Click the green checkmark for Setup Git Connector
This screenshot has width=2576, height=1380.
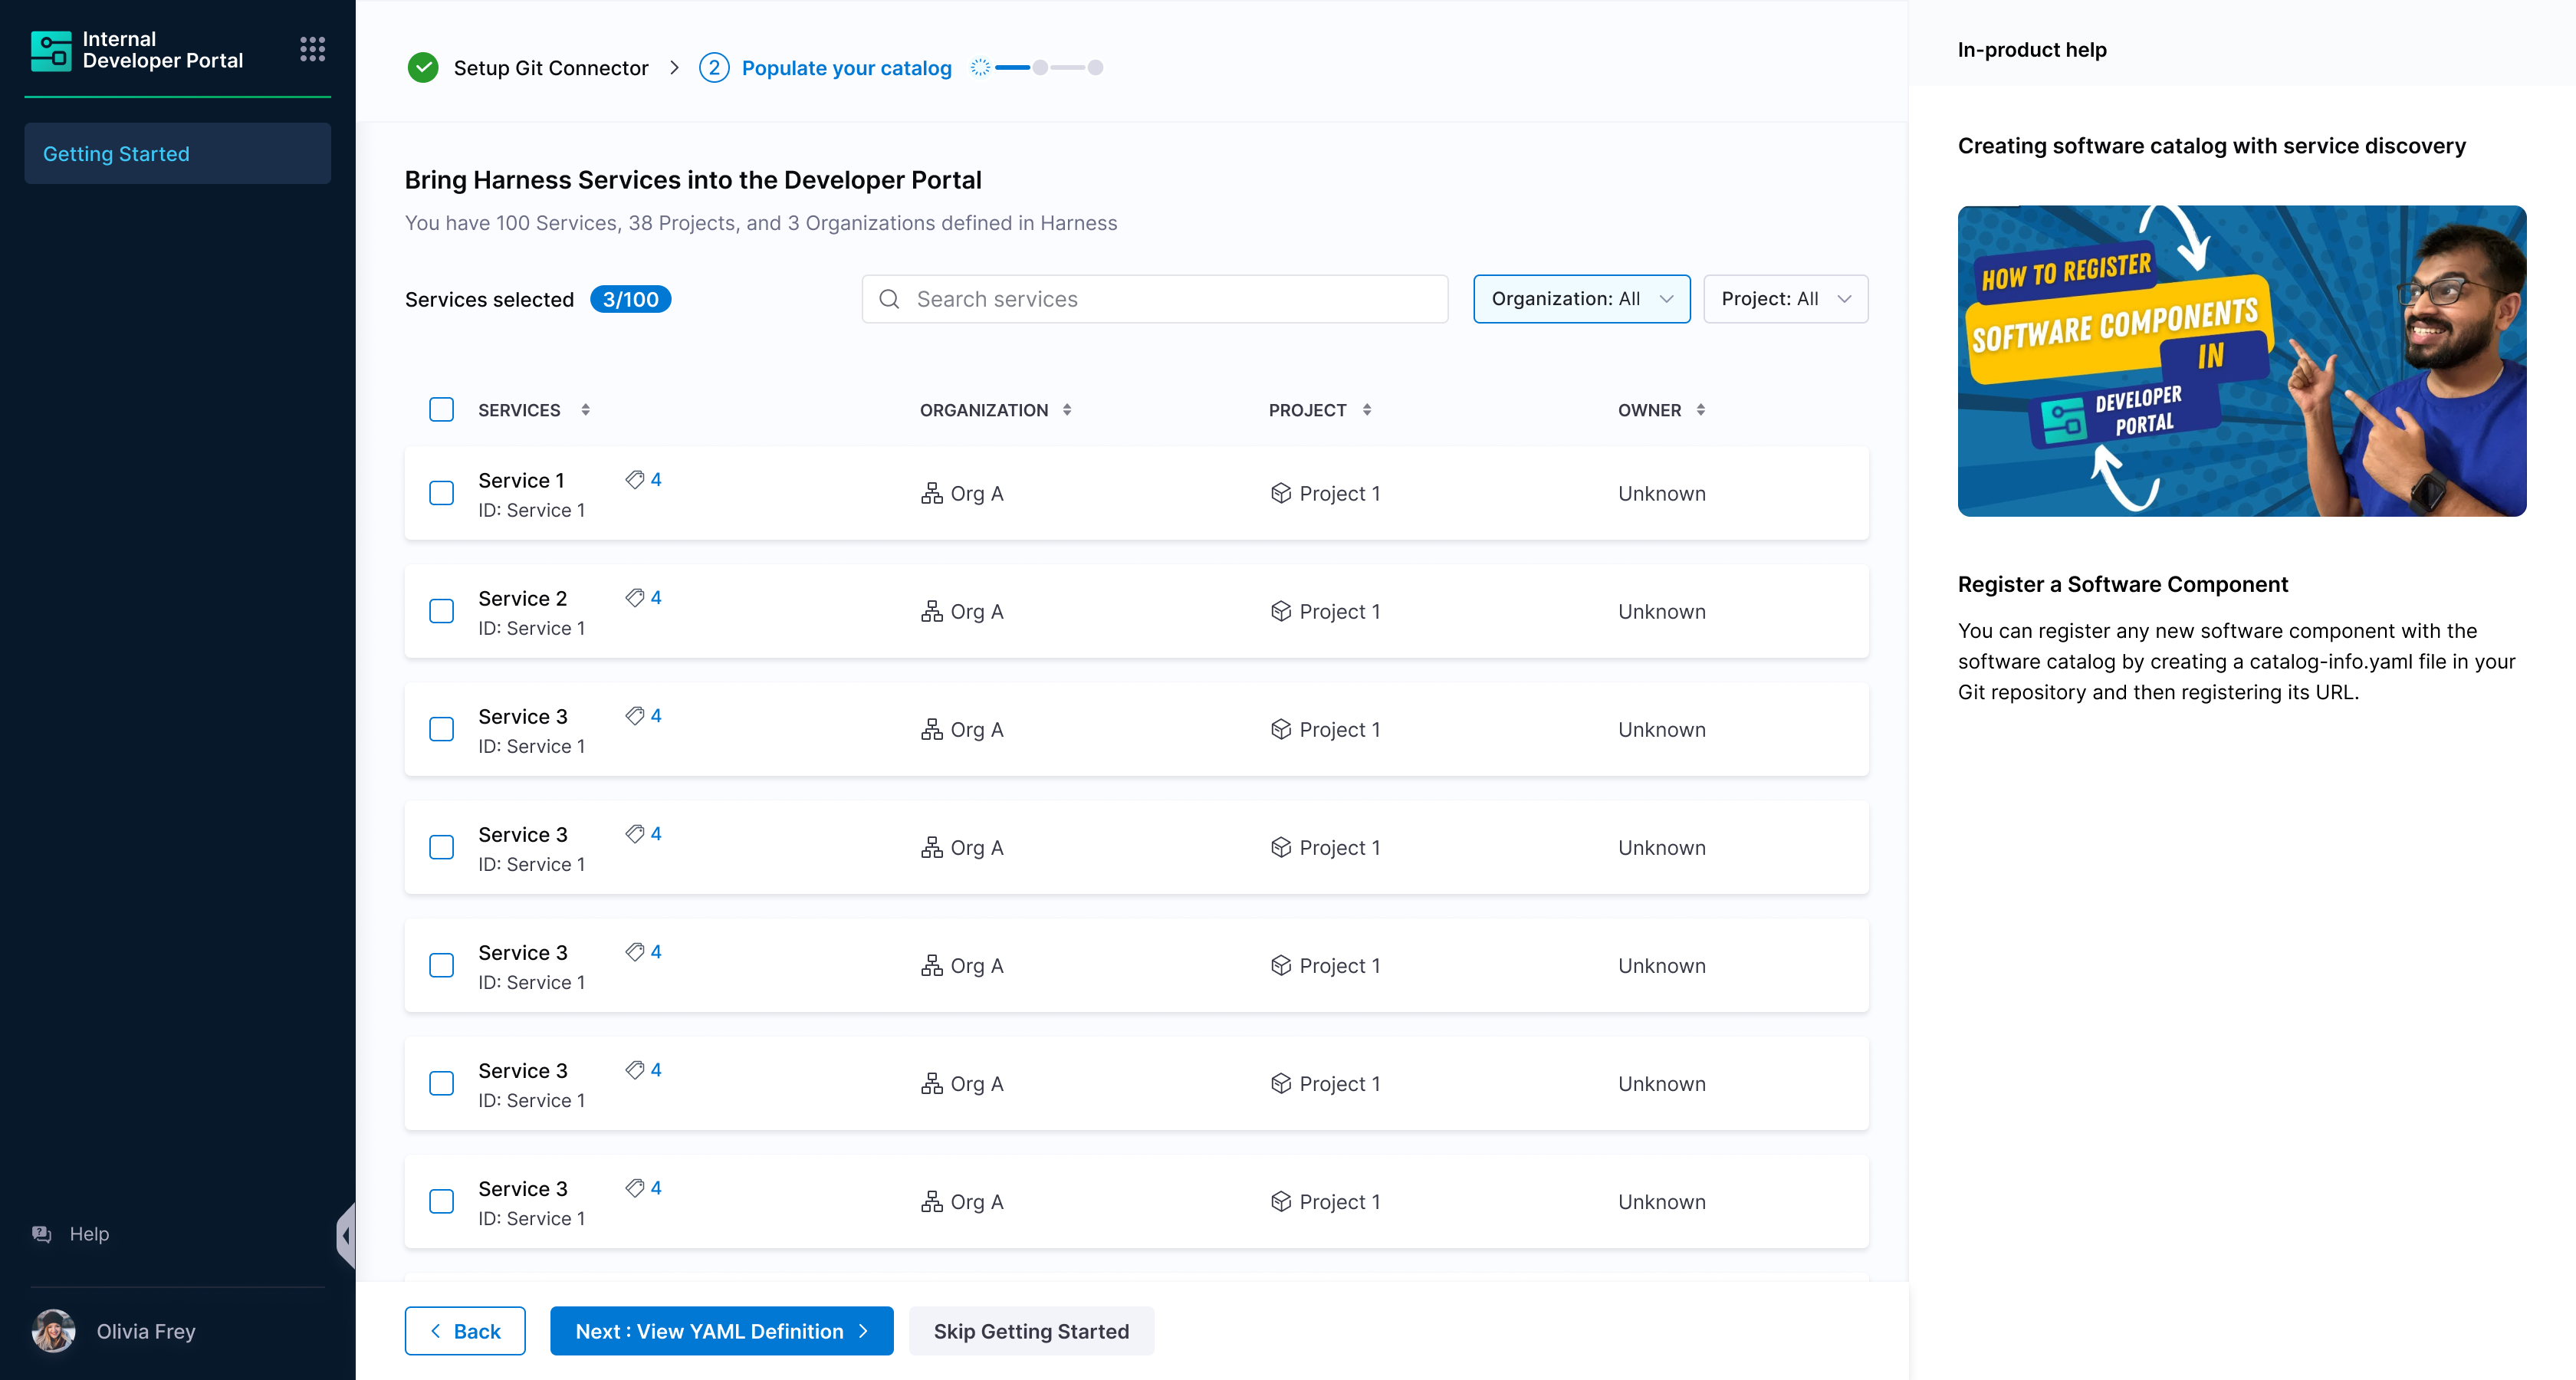pos(423,68)
